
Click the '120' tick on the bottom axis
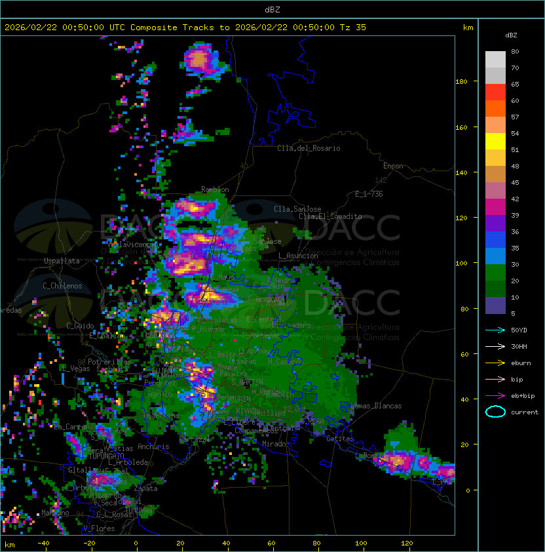pos(407,543)
